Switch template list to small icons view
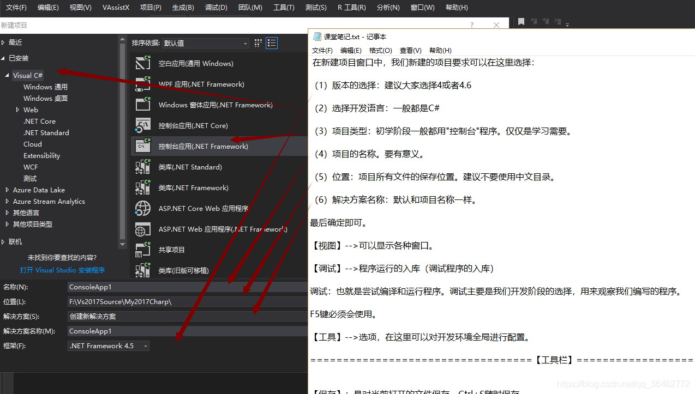 (x=258, y=43)
